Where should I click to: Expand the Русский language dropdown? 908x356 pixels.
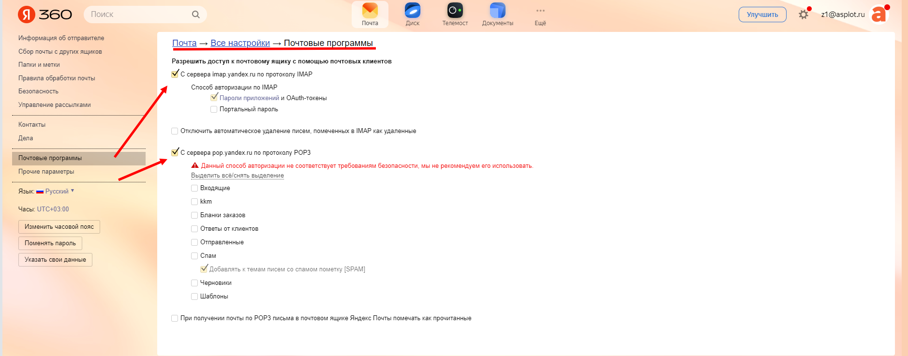(57, 192)
